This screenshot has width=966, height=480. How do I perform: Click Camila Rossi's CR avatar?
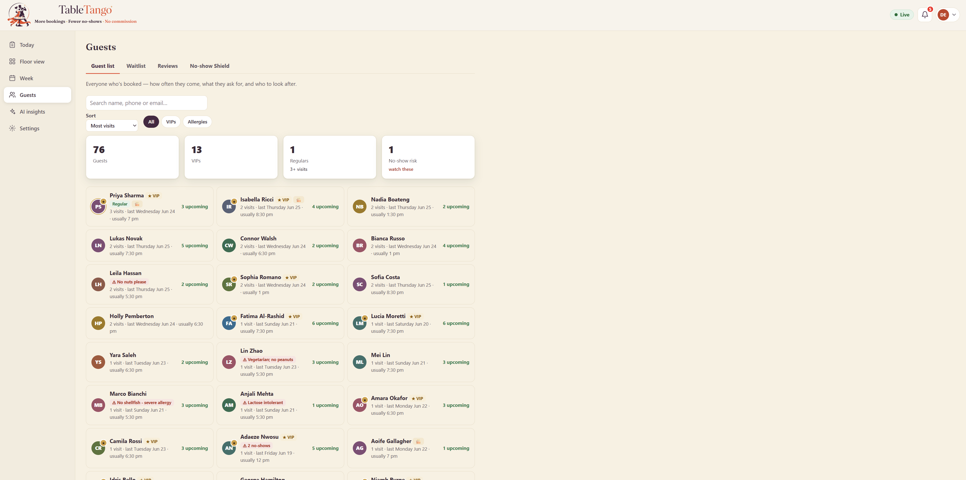click(98, 448)
